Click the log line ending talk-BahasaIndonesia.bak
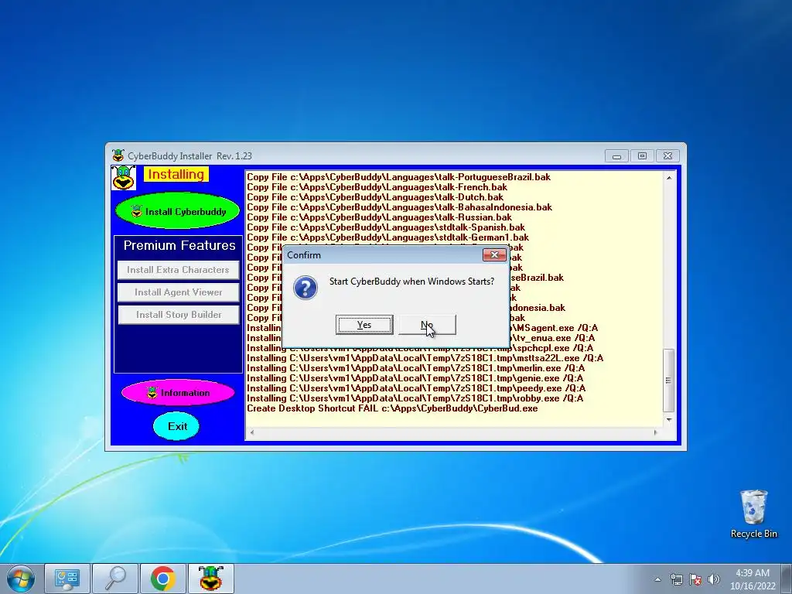This screenshot has height=594, width=792. pyautogui.click(x=399, y=207)
